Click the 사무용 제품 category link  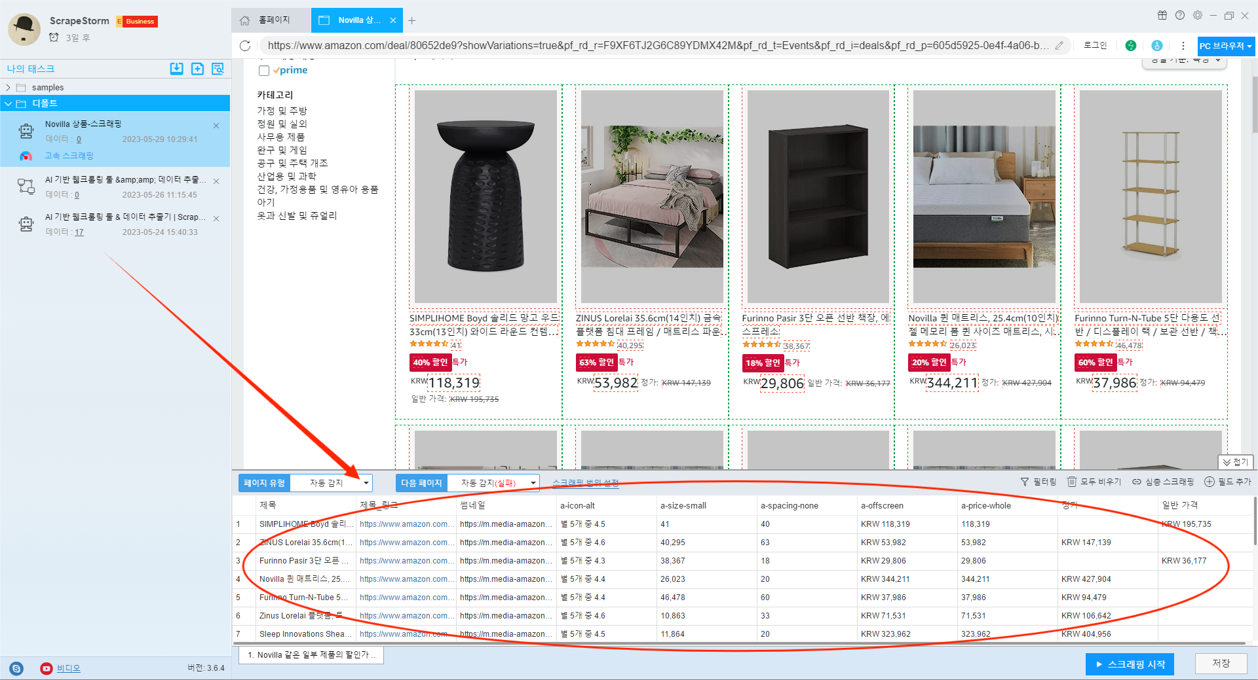[x=280, y=137]
